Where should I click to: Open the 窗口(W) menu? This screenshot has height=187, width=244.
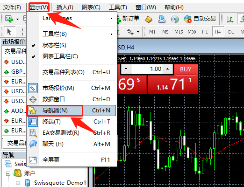click(145, 7)
